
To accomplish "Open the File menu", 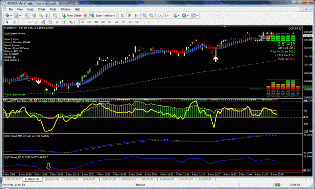I will (11, 9).
